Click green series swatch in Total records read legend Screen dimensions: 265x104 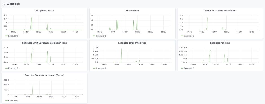(6, 101)
